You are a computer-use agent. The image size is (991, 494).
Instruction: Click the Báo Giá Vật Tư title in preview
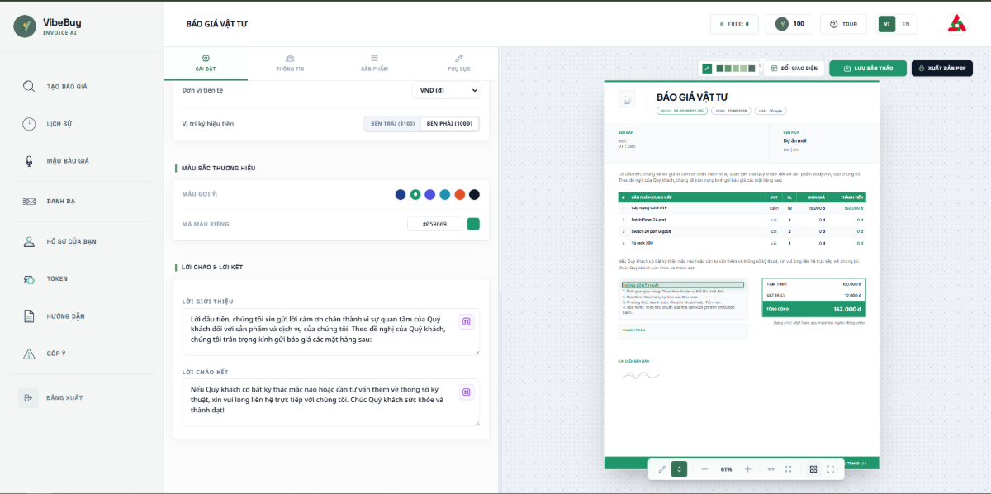693,97
